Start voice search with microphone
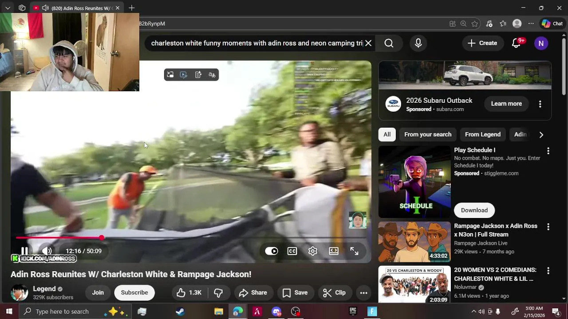Screen dimensions: 568x319 418,43
